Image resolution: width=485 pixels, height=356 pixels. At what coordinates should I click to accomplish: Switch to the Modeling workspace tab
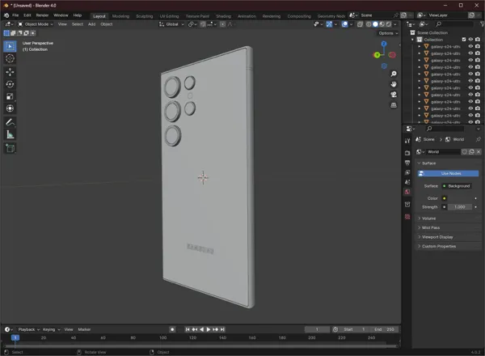pos(120,16)
